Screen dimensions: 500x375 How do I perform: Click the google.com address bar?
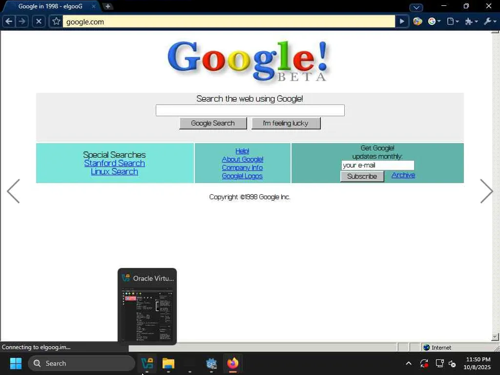click(229, 21)
